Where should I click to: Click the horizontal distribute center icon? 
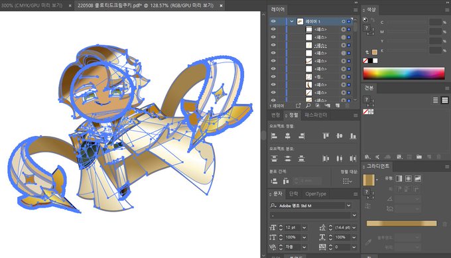pyautogui.click(x=340, y=159)
